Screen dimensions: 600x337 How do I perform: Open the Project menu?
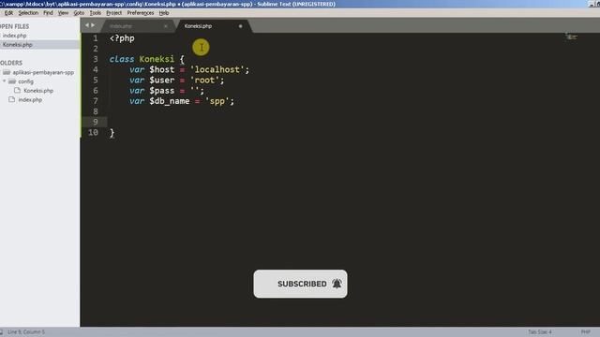coord(114,12)
